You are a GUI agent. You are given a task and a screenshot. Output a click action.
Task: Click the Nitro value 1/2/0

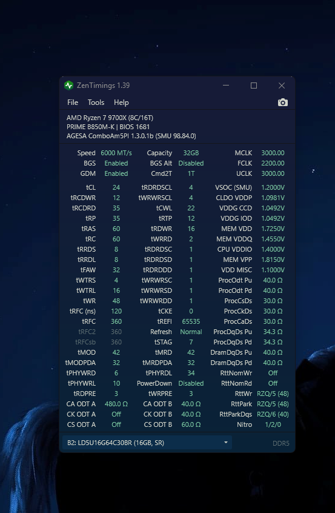[273, 424]
